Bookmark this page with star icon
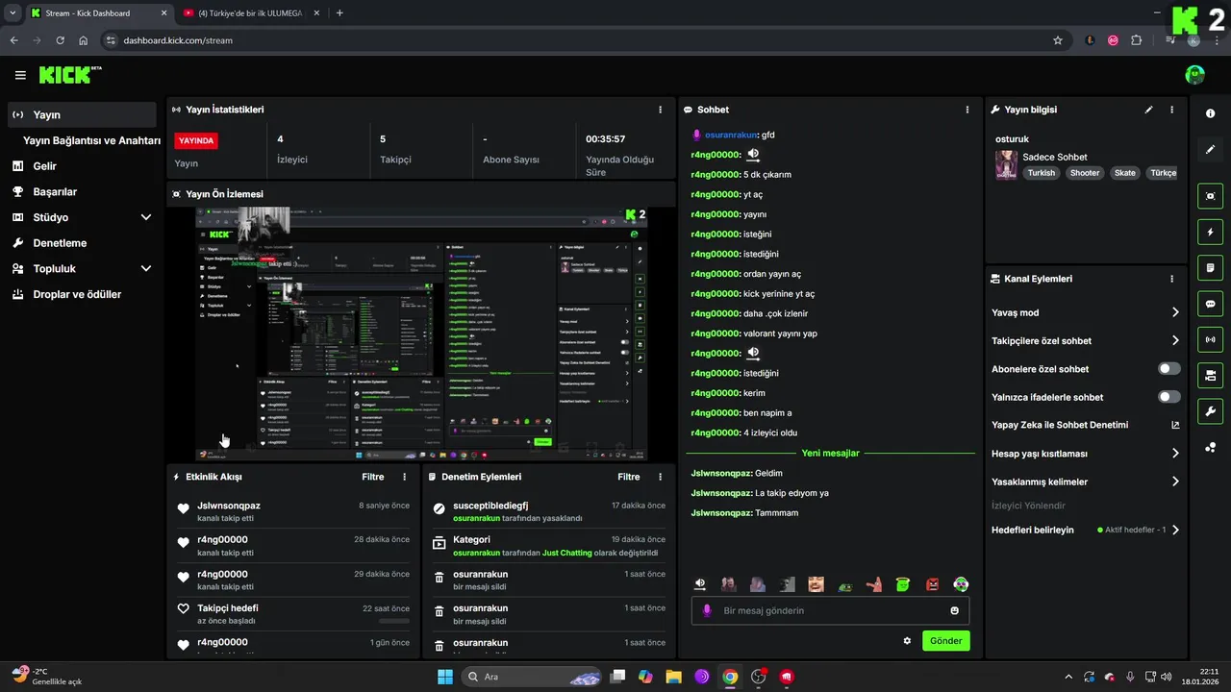1231x692 pixels. pos(1058,40)
